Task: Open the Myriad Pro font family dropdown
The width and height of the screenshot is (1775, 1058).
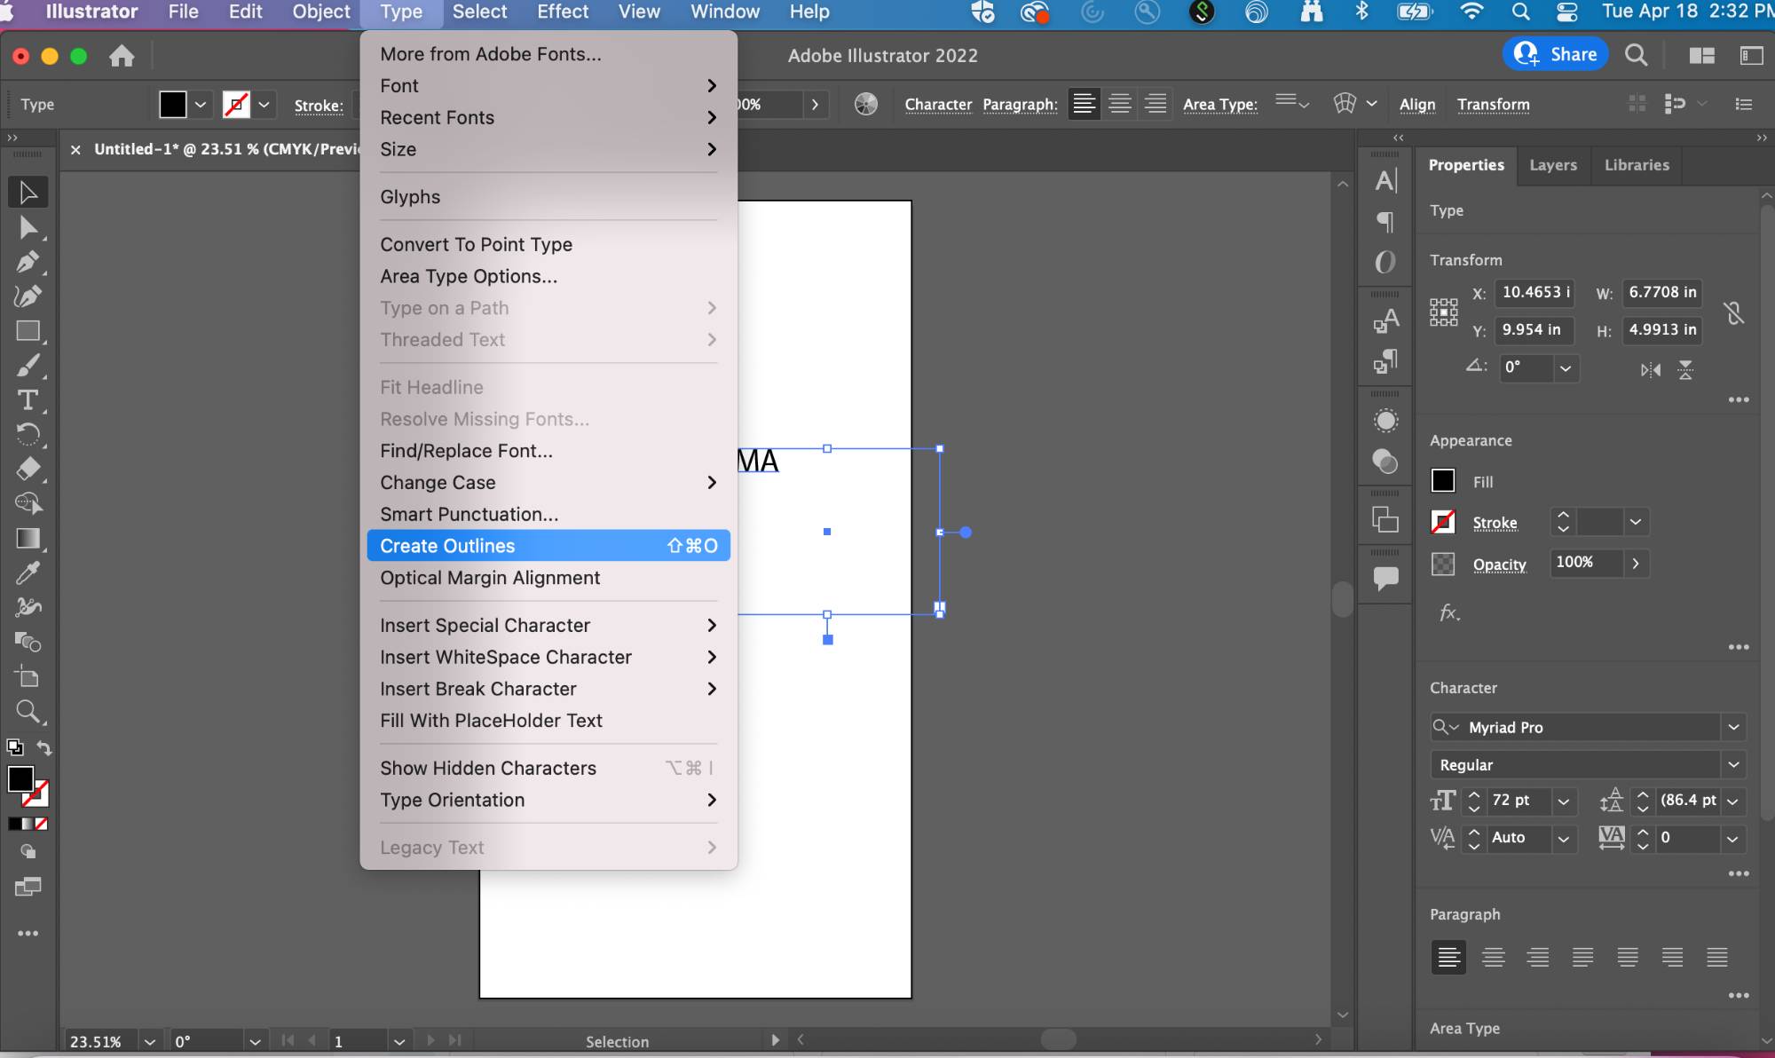Action: [x=1733, y=727]
